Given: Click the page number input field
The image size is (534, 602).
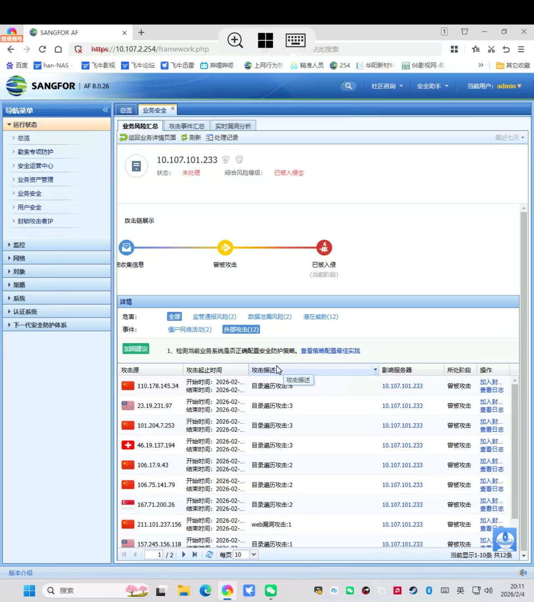Looking at the screenshot, I should click(154, 554).
